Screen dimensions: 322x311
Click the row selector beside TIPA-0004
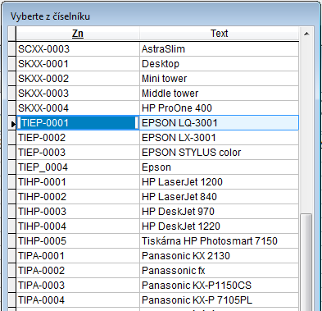12,300
